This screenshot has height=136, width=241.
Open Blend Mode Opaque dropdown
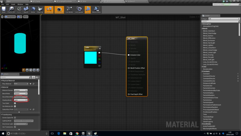[x=20, y=94]
